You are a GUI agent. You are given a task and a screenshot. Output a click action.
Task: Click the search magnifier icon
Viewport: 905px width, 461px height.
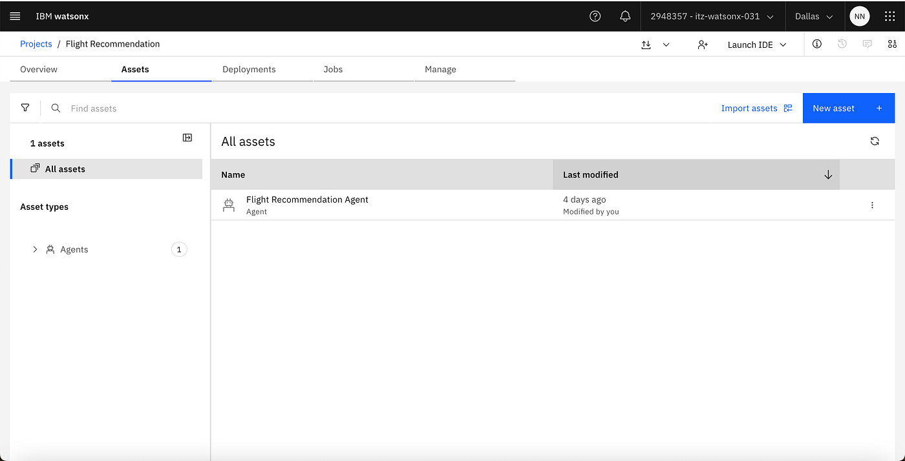click(56, 108)
